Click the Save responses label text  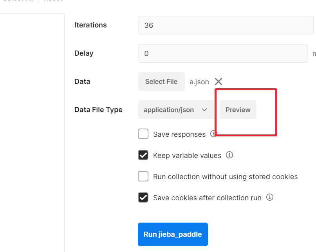pos(179,134)
